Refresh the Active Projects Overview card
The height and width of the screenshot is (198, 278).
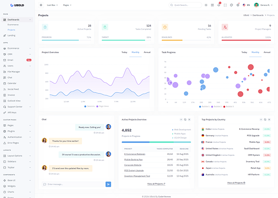point(185,119)
